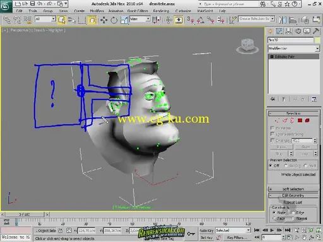Toggle the Percent Snap icon
This screenshot has height=242, width=323.
click(211, 20)
